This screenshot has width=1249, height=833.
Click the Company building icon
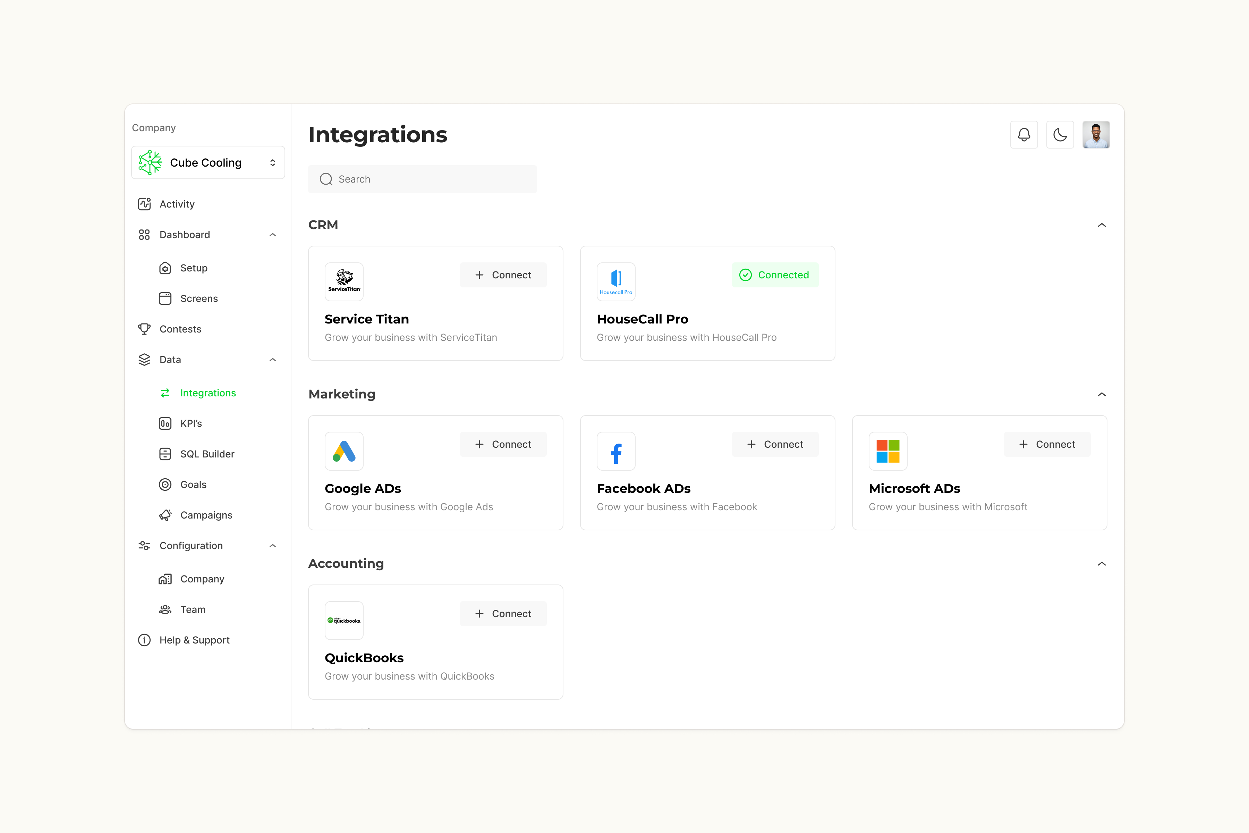coord(165,579)
